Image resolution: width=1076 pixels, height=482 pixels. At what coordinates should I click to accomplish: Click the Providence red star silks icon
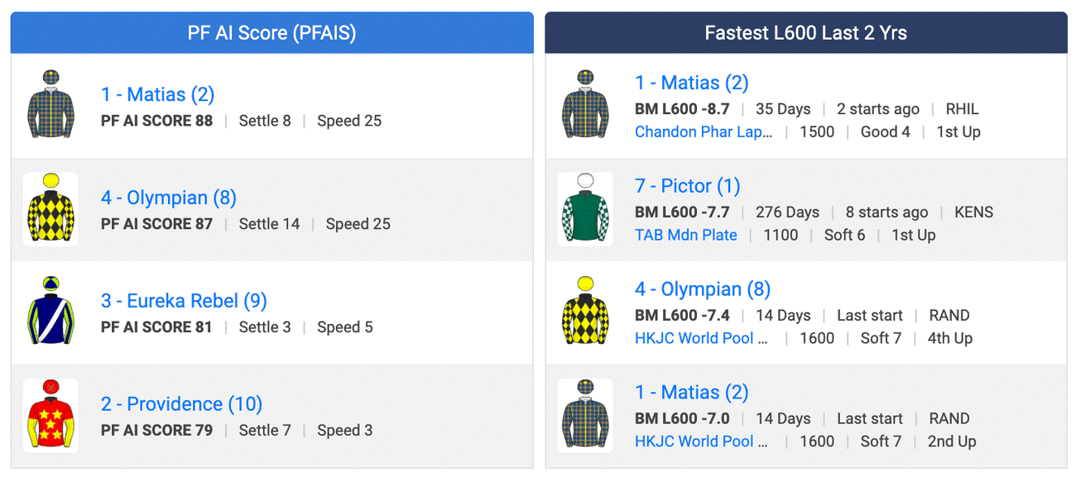(x=50, y=416)
